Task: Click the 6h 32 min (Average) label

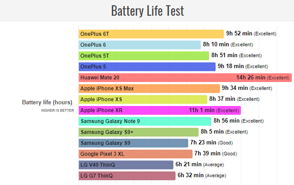Action: [x=202, y=176]
